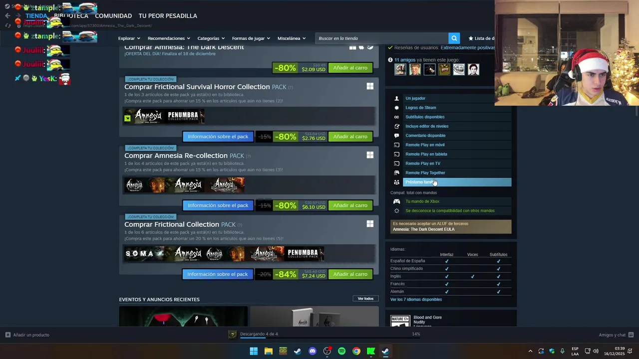Image resolution: width=639 pixels, height=359 pixels.
Task: Add Frictional Collection pack to cart
Action: [x=350, y=274]
